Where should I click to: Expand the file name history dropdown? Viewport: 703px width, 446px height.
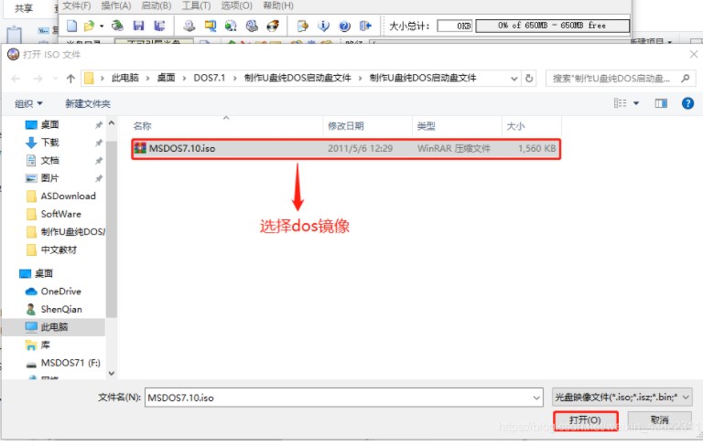pyautogui.click(x=534, y=397)
